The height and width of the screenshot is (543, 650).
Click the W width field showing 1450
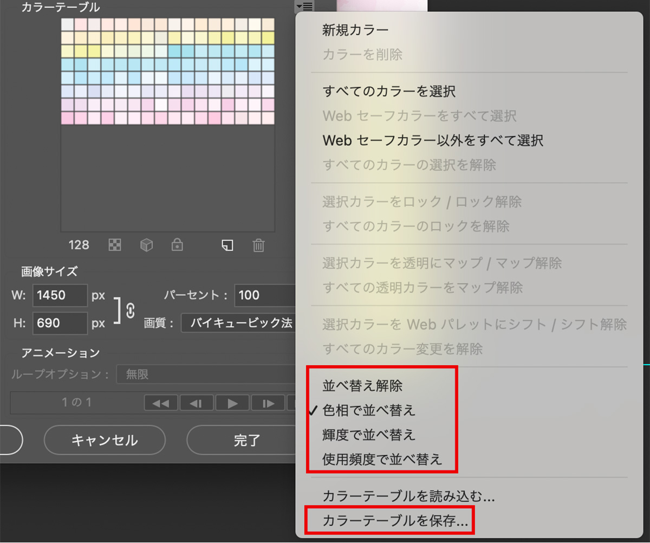[60, 295]
